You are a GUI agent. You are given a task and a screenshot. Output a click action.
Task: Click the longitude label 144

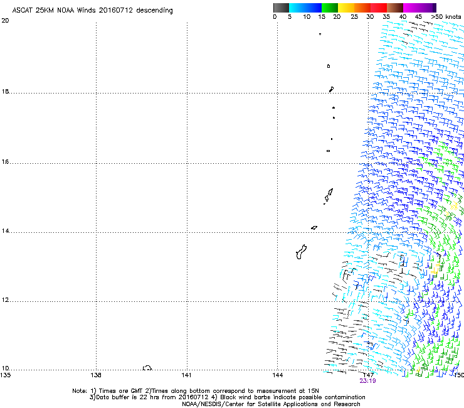coord(277,375)
